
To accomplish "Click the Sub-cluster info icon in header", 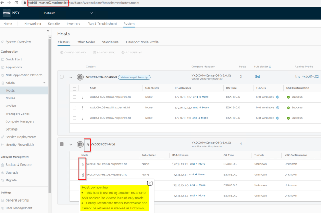I will coord(270,67).
